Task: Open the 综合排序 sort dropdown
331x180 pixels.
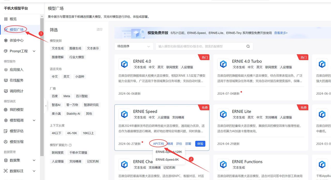Action: [x=134, y=46]
